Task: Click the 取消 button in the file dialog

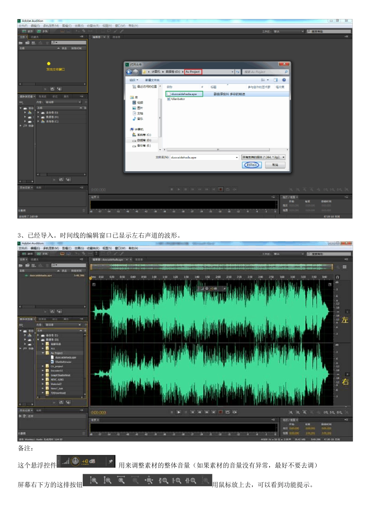Action: click(x=275, y=165)
